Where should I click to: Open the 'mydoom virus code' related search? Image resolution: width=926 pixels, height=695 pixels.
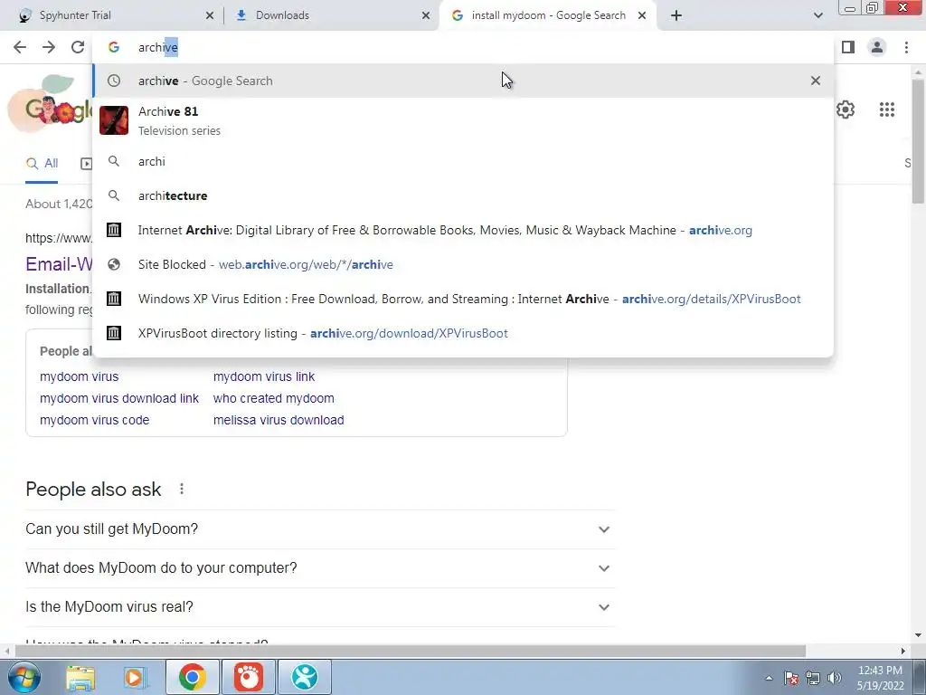click(x=94, y=420)
